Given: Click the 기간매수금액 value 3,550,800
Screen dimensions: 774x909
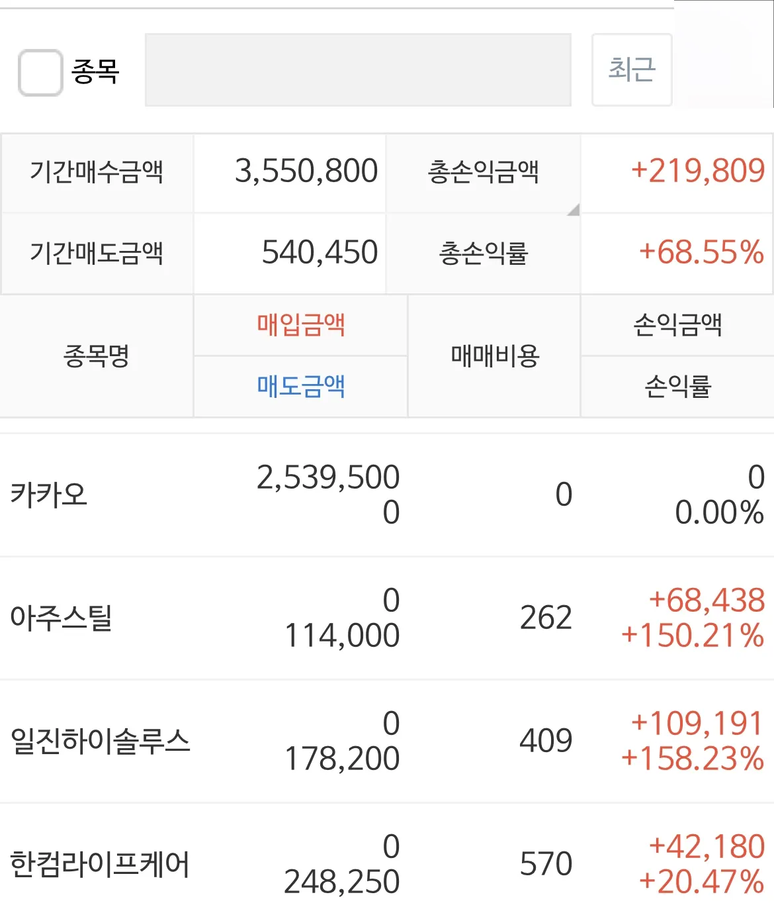Looking at the screenshot, I should 306,171.
